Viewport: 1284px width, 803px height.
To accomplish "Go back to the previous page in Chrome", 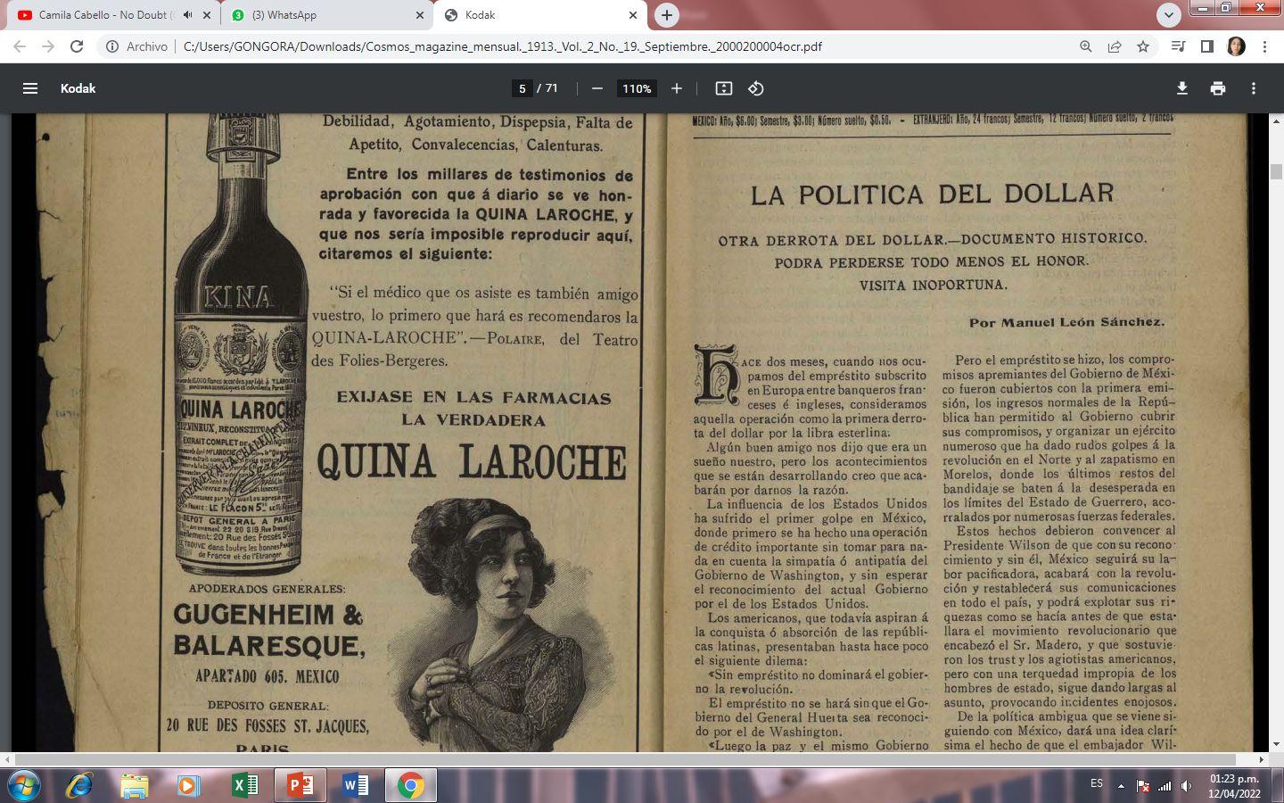I will (x=20, y=46).
